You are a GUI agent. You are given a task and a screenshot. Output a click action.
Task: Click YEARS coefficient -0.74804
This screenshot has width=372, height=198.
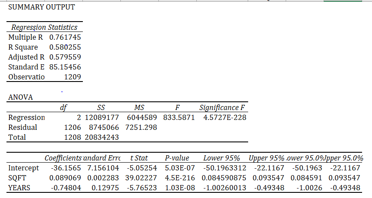pos(66,188)
